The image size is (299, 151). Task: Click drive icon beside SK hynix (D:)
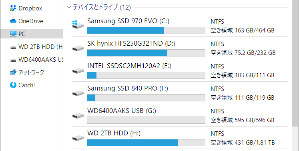tap(78, 48)
